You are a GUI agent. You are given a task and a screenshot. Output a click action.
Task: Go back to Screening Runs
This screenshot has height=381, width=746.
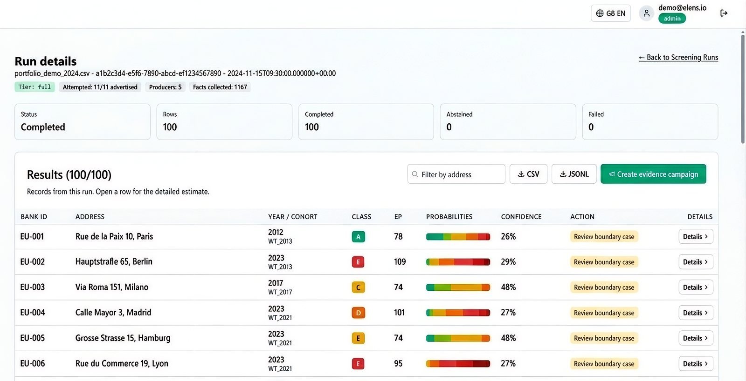click(678, 57)
